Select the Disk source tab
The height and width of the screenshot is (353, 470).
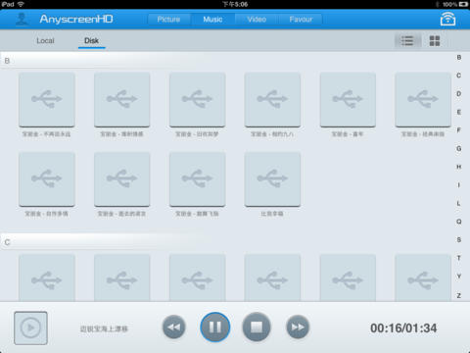(x=91, y=41)
